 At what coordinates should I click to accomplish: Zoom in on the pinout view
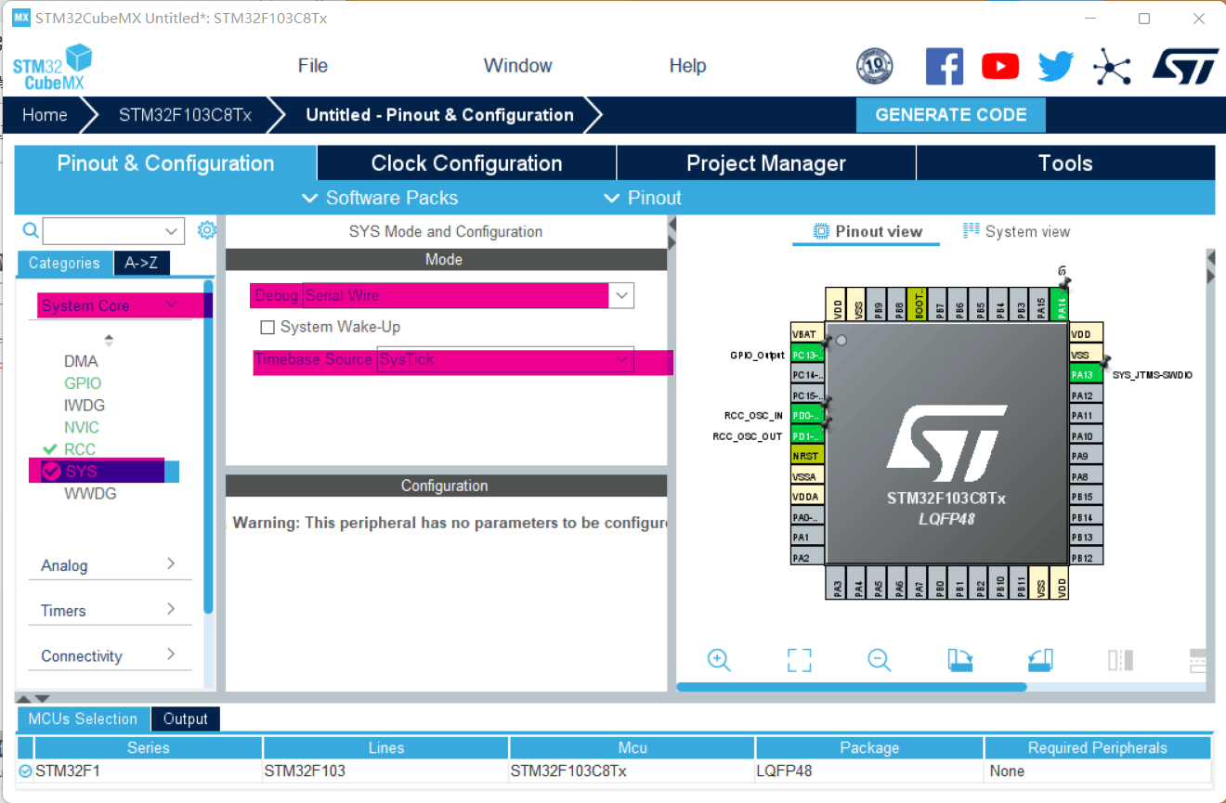pos(719,660)
